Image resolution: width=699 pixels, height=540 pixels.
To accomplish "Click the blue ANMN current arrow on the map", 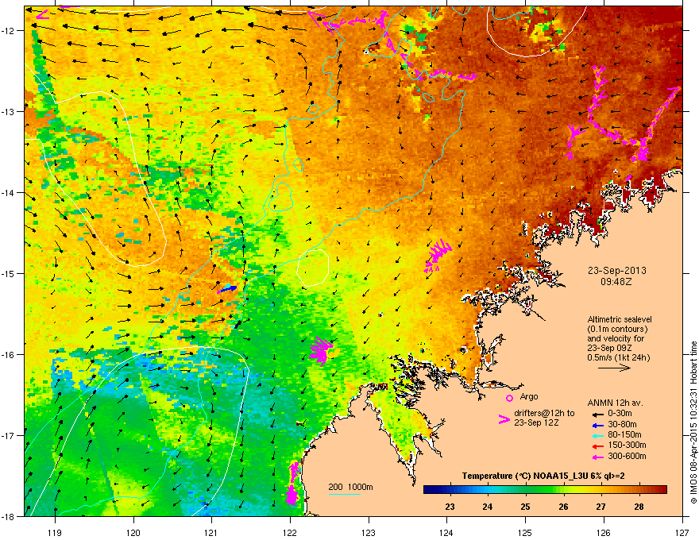I will pyautogui.click(x=227, y=289).
